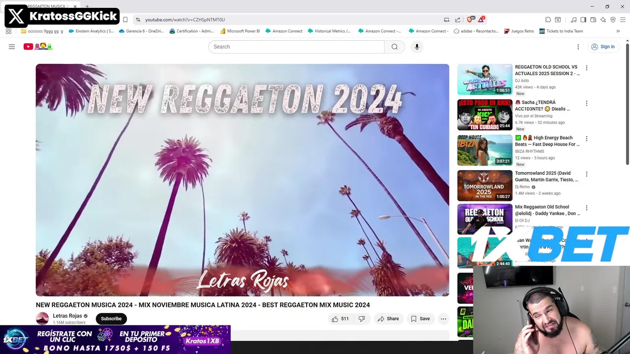Open options for Tomorrowland 2025 video
The height and width of the screenshot is (354, 630).
click(586, 174)
